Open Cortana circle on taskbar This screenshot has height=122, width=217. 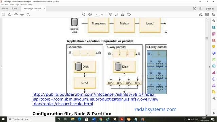coord(59,119)
